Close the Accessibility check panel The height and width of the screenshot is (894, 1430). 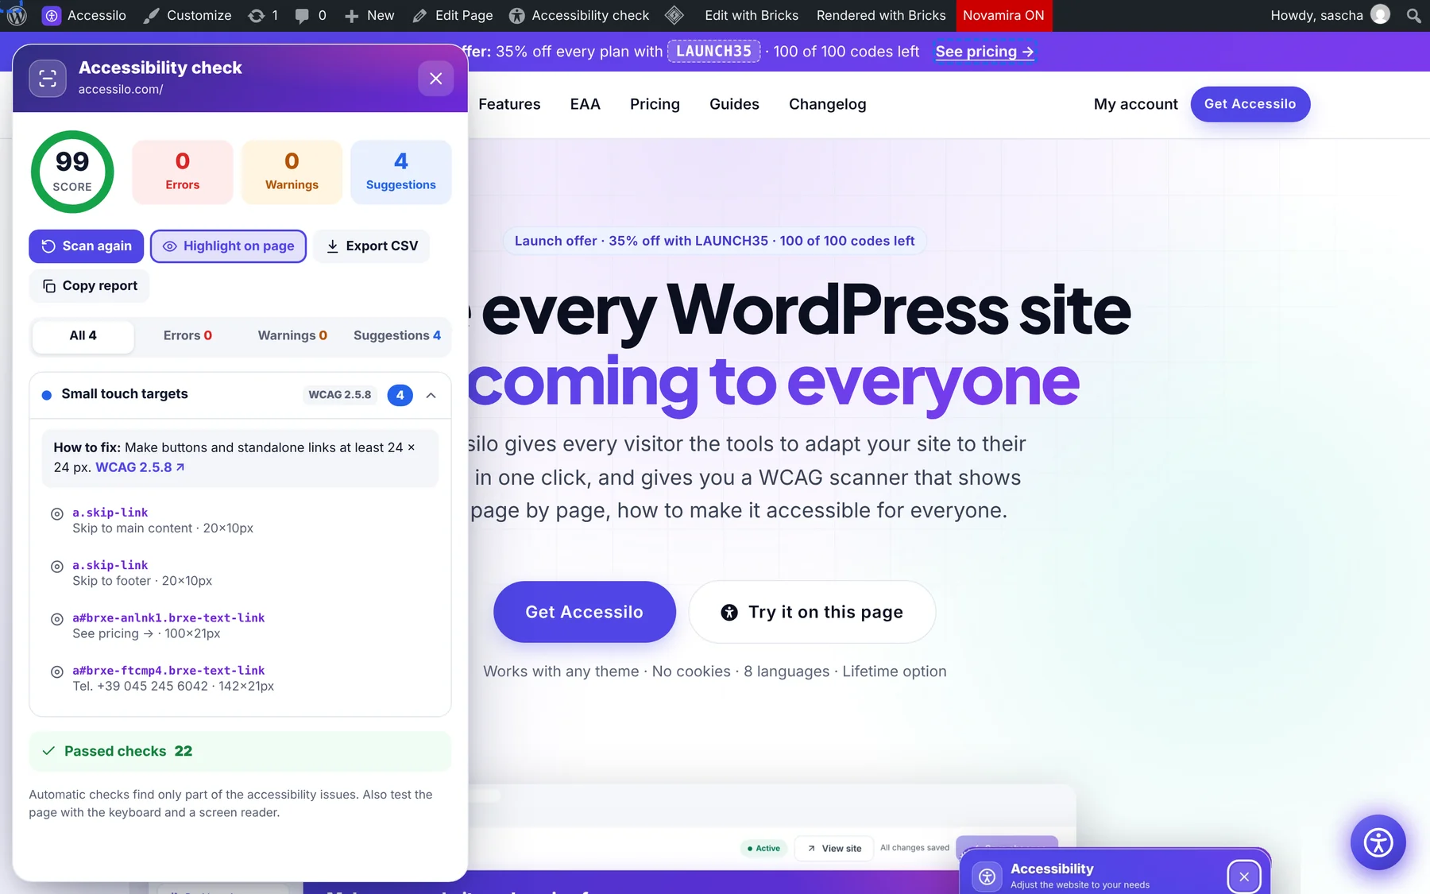[435, 78]
